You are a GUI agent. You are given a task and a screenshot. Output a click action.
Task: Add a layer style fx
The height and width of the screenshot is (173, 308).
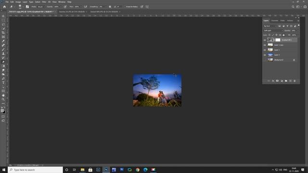pyautogui.click(x=273, y=81)
